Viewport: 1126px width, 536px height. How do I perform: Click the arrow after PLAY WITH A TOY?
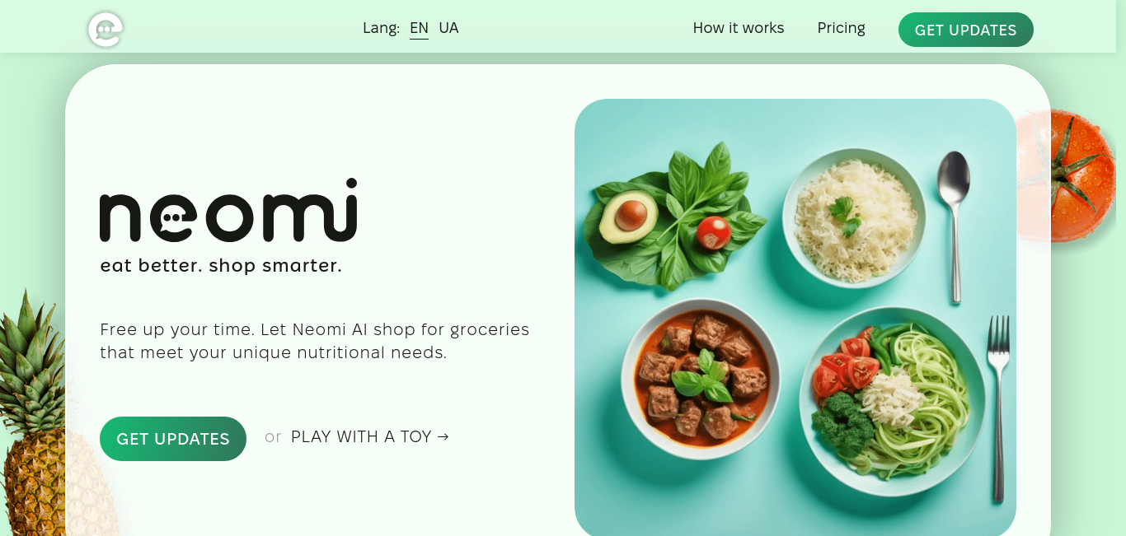(x=443, y=437)
